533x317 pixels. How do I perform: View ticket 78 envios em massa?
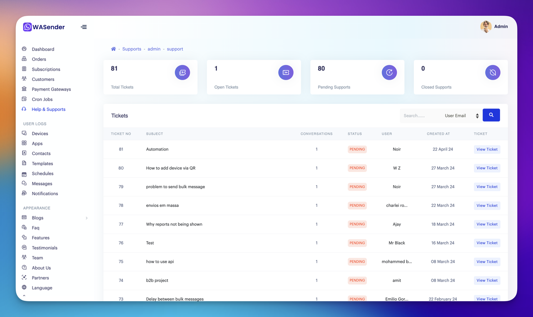487,206
